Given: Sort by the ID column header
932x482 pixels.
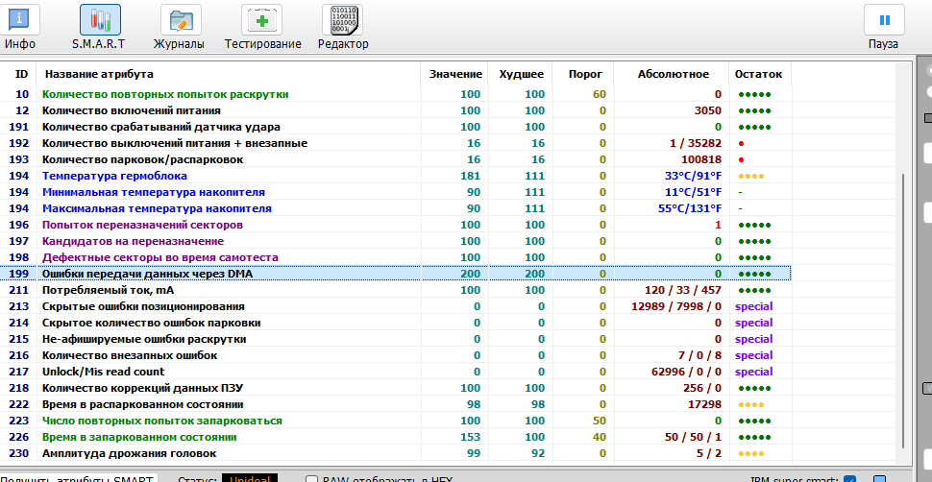Looking at the screenshot, I should (x=21, y=74).
